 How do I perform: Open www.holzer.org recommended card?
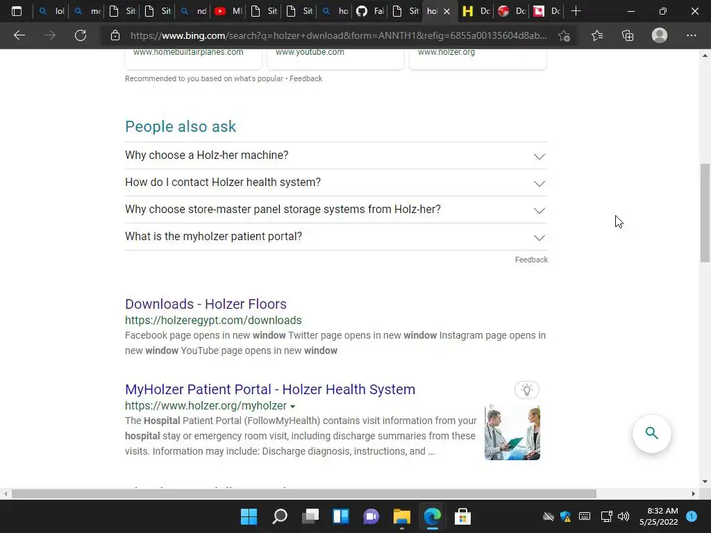tap(478, 59)
